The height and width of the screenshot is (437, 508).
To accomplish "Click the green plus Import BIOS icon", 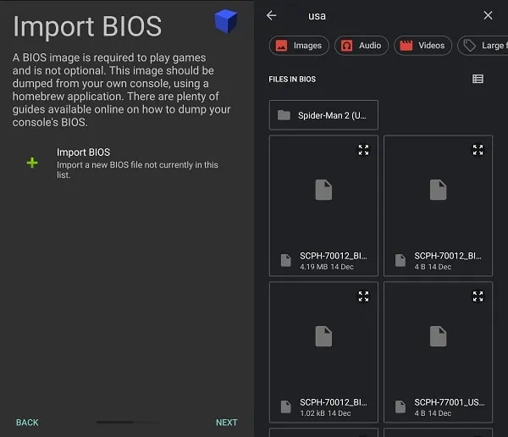I will point(32,163).
